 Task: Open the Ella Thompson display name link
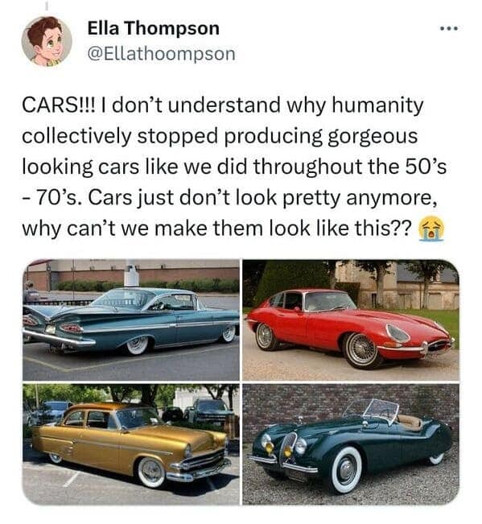154,28
